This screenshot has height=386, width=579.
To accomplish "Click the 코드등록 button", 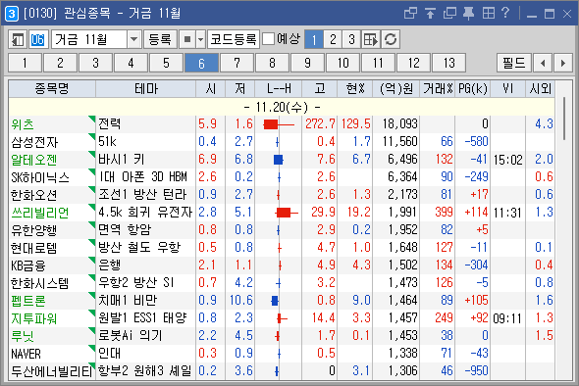I will [234, 39].
